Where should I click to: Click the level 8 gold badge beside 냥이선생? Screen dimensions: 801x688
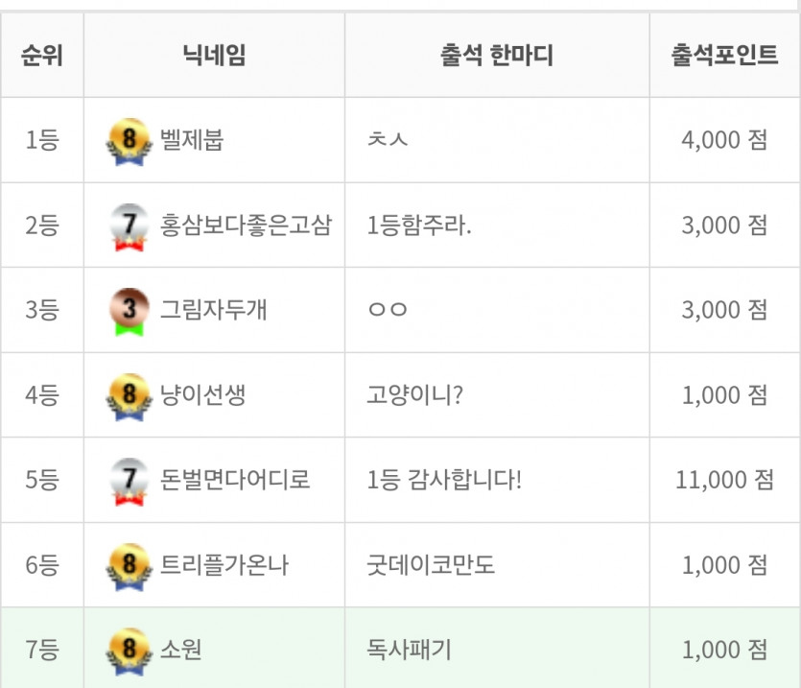tap(130, 396)
